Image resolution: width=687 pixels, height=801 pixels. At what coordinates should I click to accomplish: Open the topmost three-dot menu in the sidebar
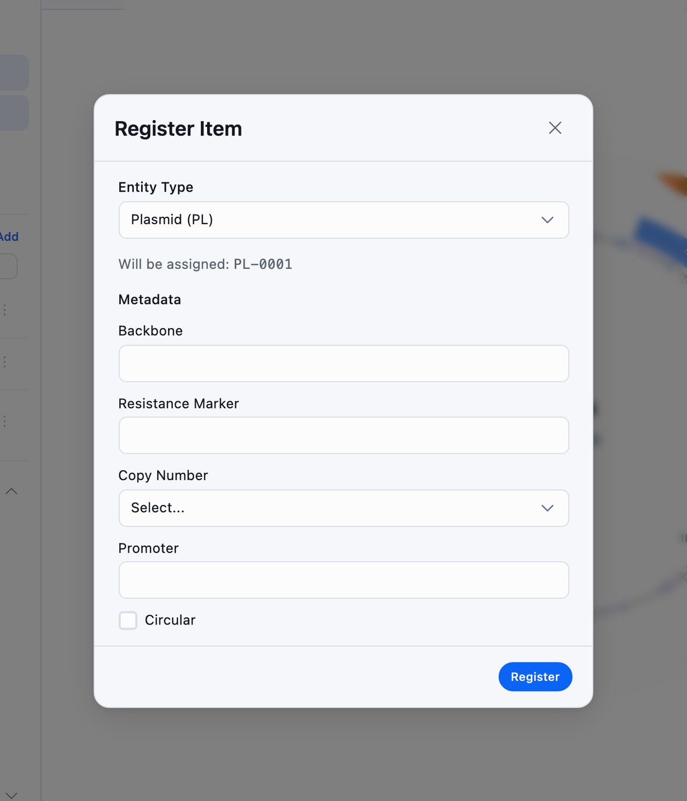click(x=5, y=310)
